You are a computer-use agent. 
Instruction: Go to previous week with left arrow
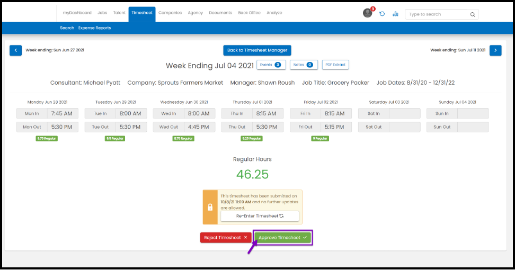point(15,50)
